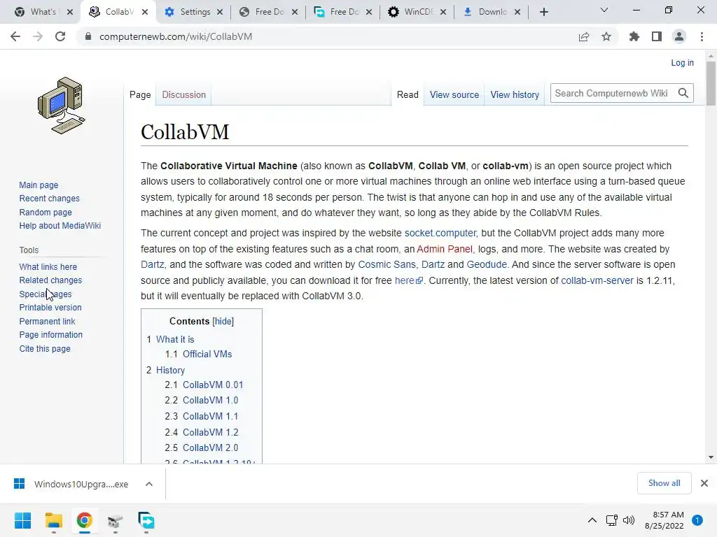Open the notification badge in the tray
The width and height of the screenshot is (717, 537).
tap(697, 520)
